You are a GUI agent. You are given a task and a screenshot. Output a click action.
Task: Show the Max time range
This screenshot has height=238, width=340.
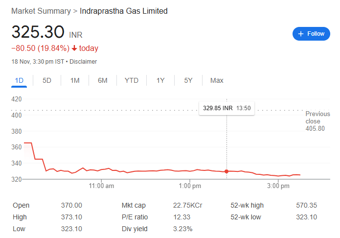[217, 80]
